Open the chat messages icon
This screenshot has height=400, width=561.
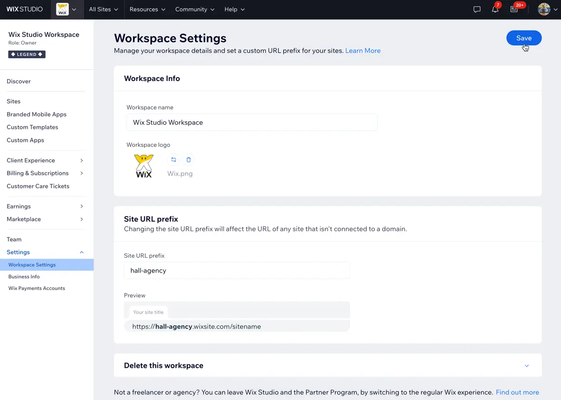click(477, 9)
